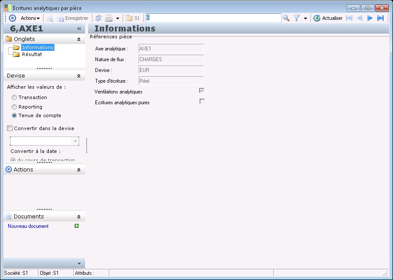Click the green plus add document icon
393x280 pixels.
coord(77,226)
